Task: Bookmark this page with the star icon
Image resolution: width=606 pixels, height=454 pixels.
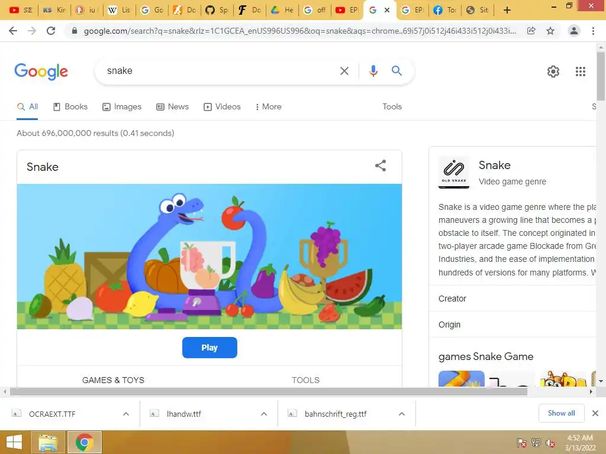Action: pos(550,31)
